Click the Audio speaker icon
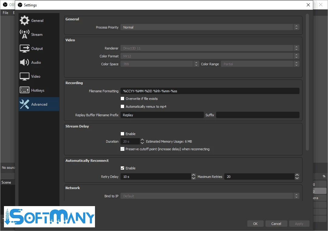The width and height of the screenshot is (328, 231). click(25, 63)
